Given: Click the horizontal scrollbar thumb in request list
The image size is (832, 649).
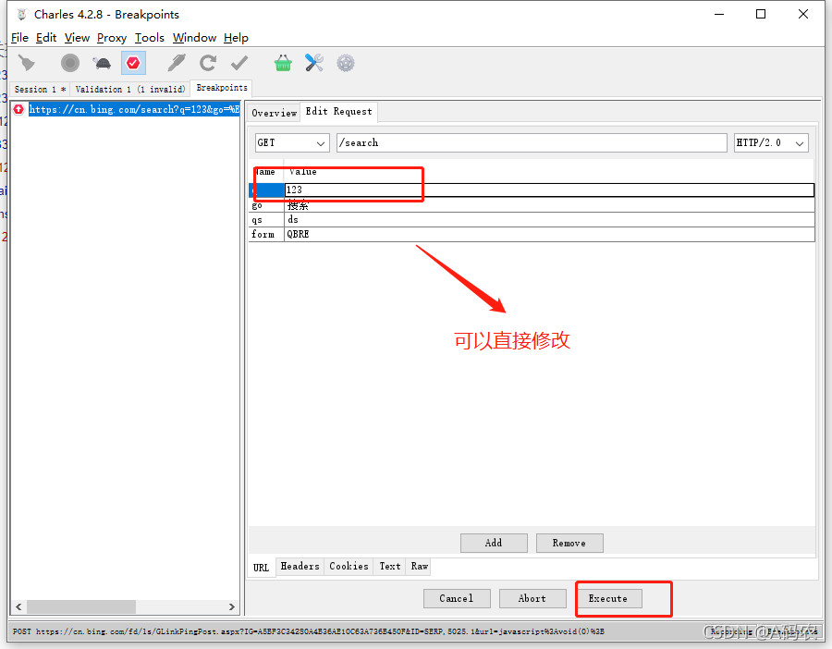Looking at the screenshot, I should (81, 606).
